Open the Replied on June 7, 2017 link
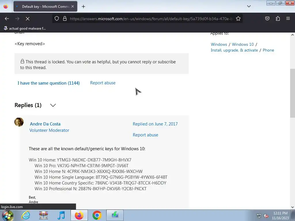 point(155,124)
